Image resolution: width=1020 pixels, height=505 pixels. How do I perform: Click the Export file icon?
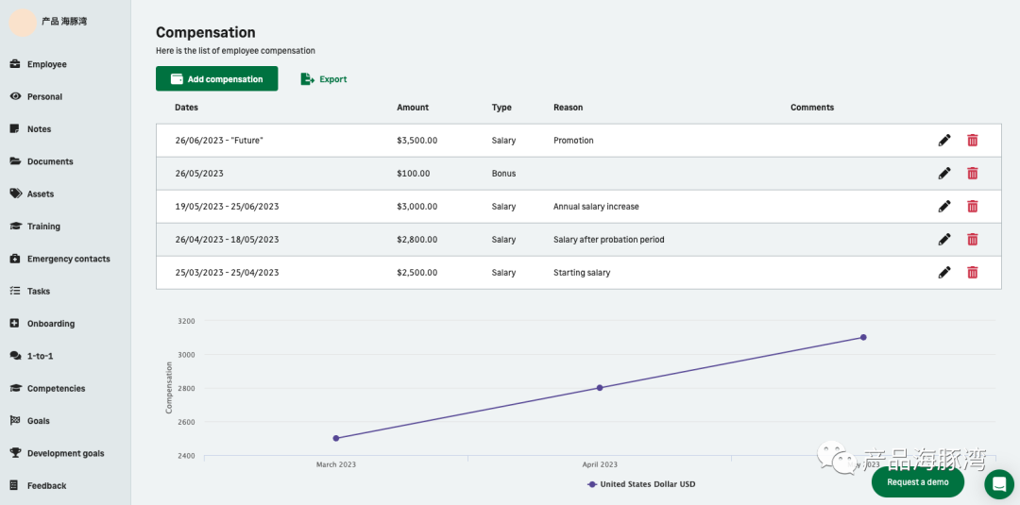(308, 79)
